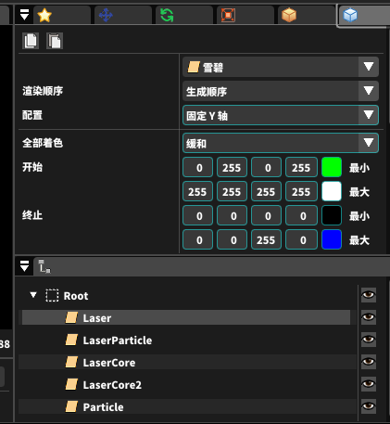This screenshot has height=424, width=390.
Task: Open the blue end maximum color swatch
Action: pyautogui.click(x=332, y=239)
